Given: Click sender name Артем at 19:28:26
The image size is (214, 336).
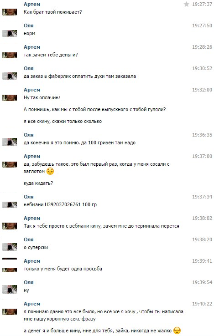Looking at the screenshot, I should [32, 47].
